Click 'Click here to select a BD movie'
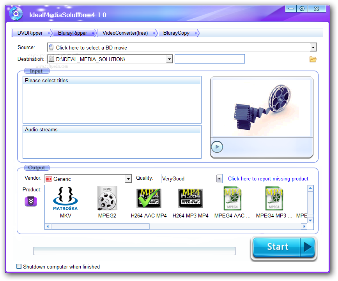 91,48
